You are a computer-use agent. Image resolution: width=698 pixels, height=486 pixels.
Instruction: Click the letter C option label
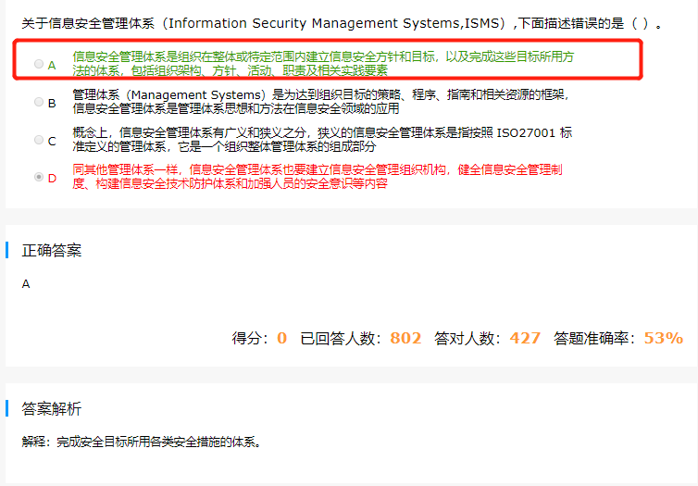(x=52, y=141)
